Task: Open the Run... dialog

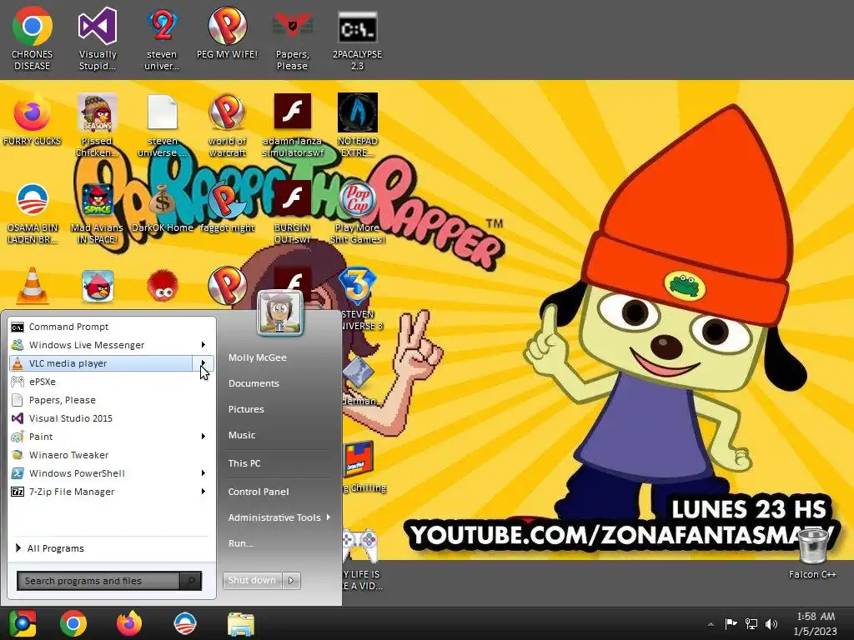Action: point(241,543)
